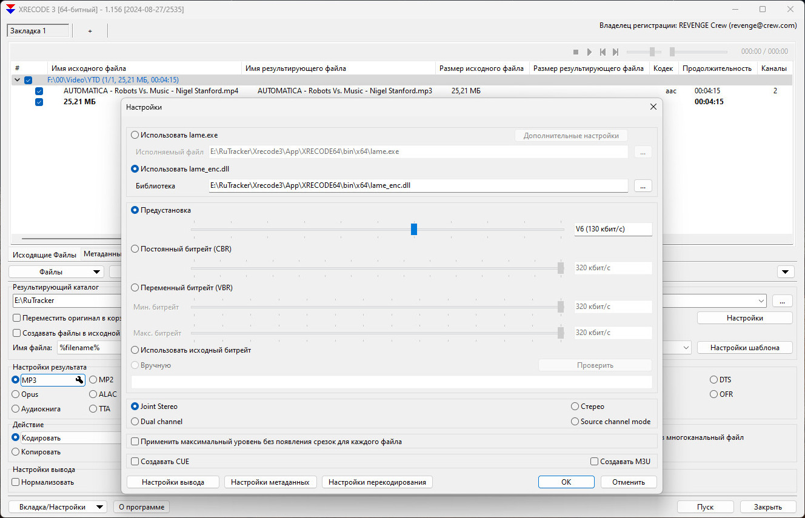805x518 pixels.
Task: Tick the Создавать M3U checkbox
Action: (594, 462)
